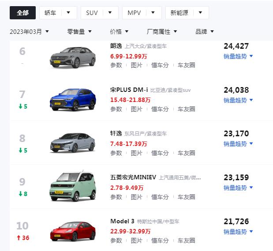Open the 宋PLUS DM-i car image
Screen dimensions: 273x251
[73, 100]
